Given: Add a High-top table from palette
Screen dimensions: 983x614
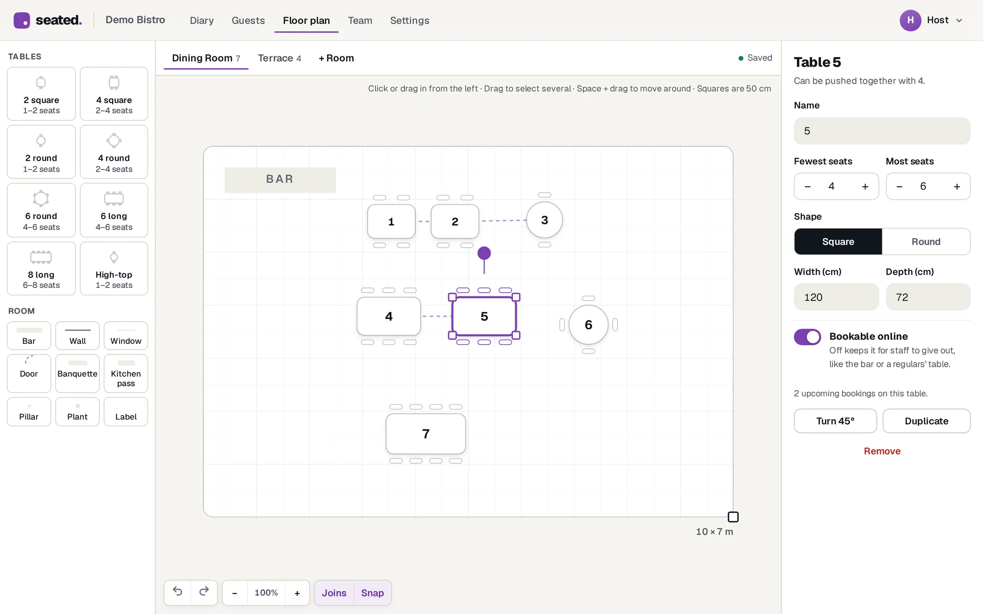Looking at the screenshot, I should (x=114, y=269).
